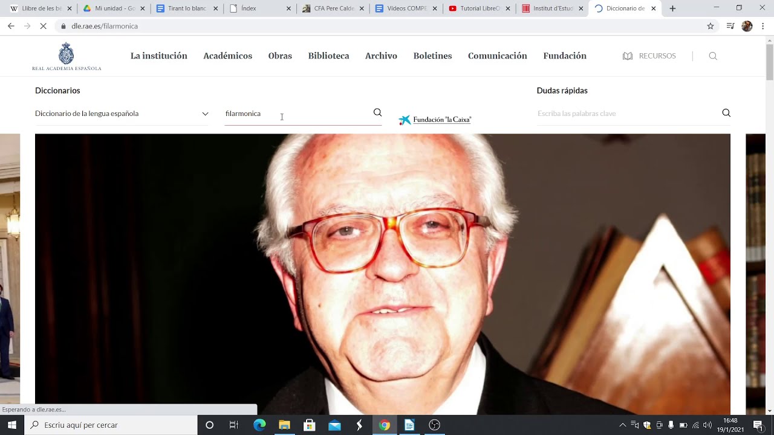Open the Boletines menu
The width and height of the screenshot is (774, 435).
point(432,56)
